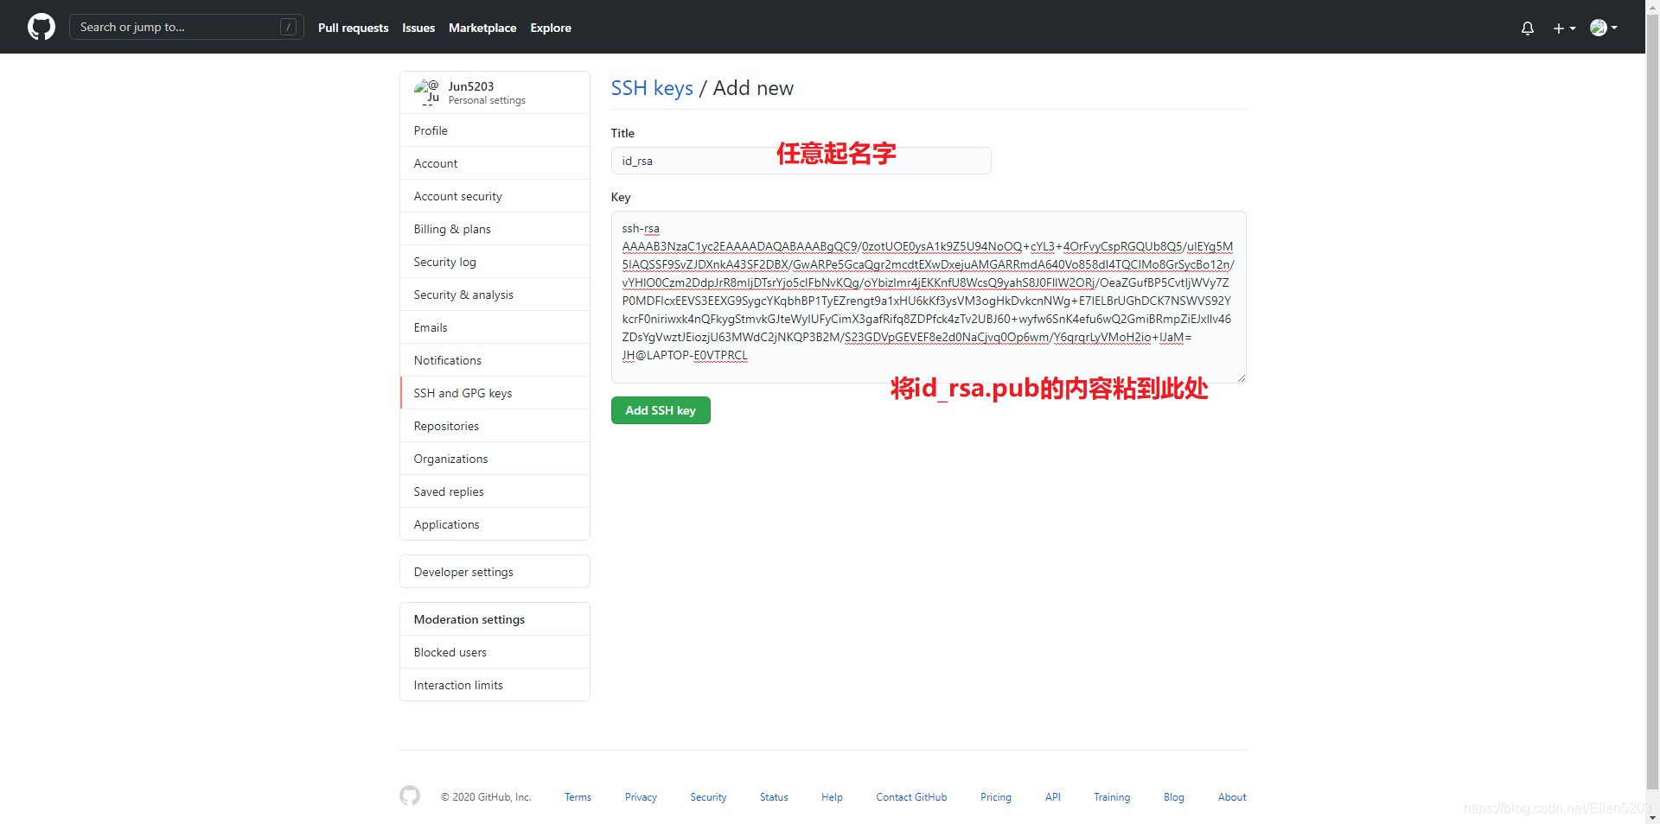Open Interaction limits page
This screenshot has width=1660, height=824.
tap(495, 685)
